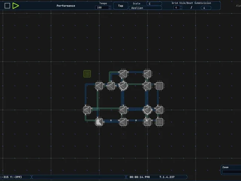Image resolution: width=241 pixels, height=181 pixels.
Task: Select the isolated green node left of the network
Action: (x=87, y=74)
